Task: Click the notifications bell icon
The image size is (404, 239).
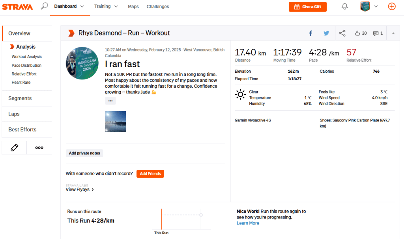Action: pyautogui.click(x=344, y=6)
